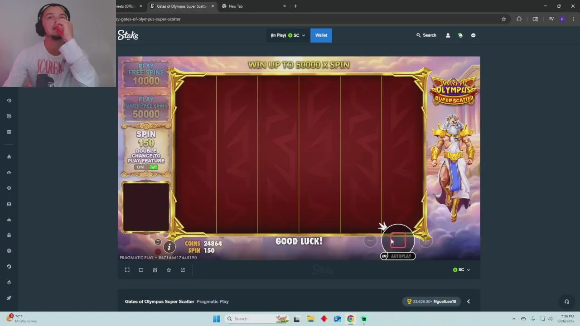Screen dimensions: 580x326
Task: Open the slots '777' icon in sidebar
Action: click(9, 173)
